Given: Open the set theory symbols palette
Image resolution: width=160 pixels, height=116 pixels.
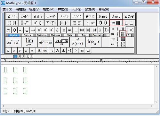Looking at the screenshot, I should 90,16.
